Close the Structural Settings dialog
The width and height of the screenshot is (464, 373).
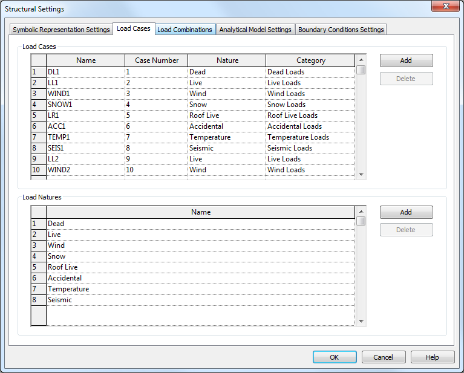446,7
